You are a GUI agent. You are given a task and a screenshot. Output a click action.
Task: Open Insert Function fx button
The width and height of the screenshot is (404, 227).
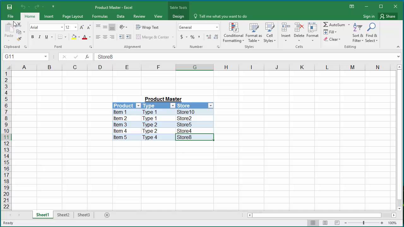click(87, 57)
